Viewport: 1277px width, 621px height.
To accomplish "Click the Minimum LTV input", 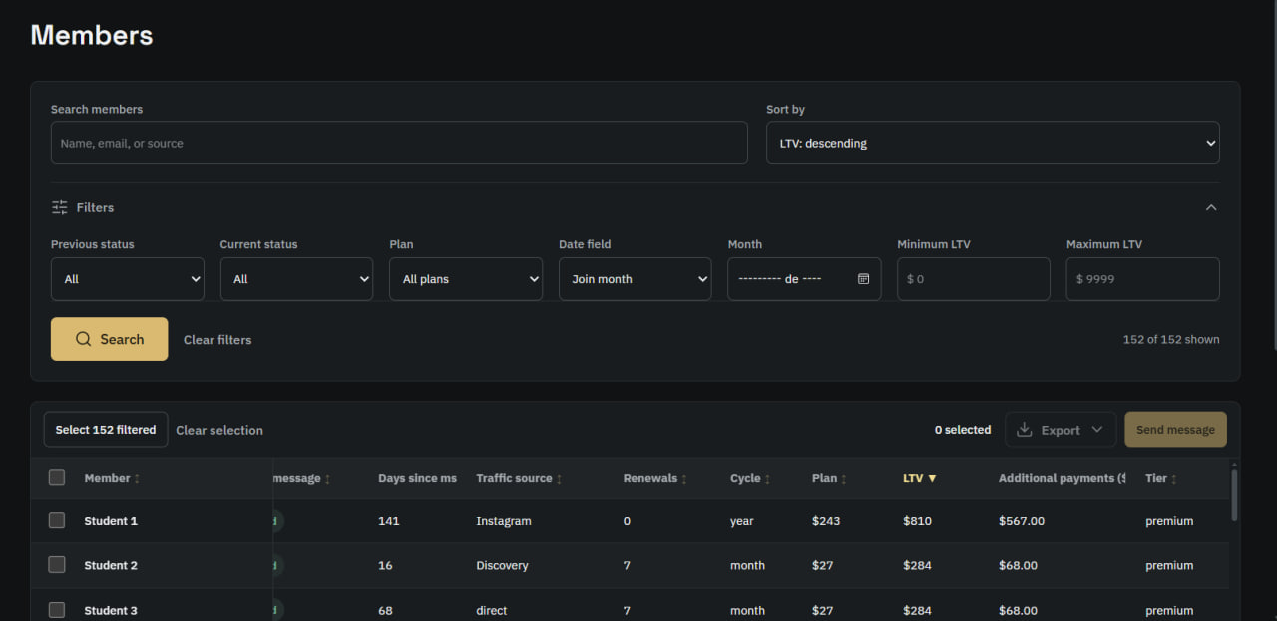I will tap(974, 279).
